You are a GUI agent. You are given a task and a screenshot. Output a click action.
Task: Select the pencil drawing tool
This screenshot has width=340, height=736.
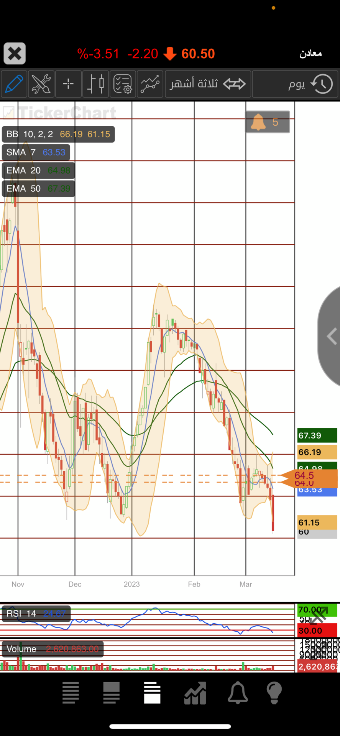coord(14,84)
